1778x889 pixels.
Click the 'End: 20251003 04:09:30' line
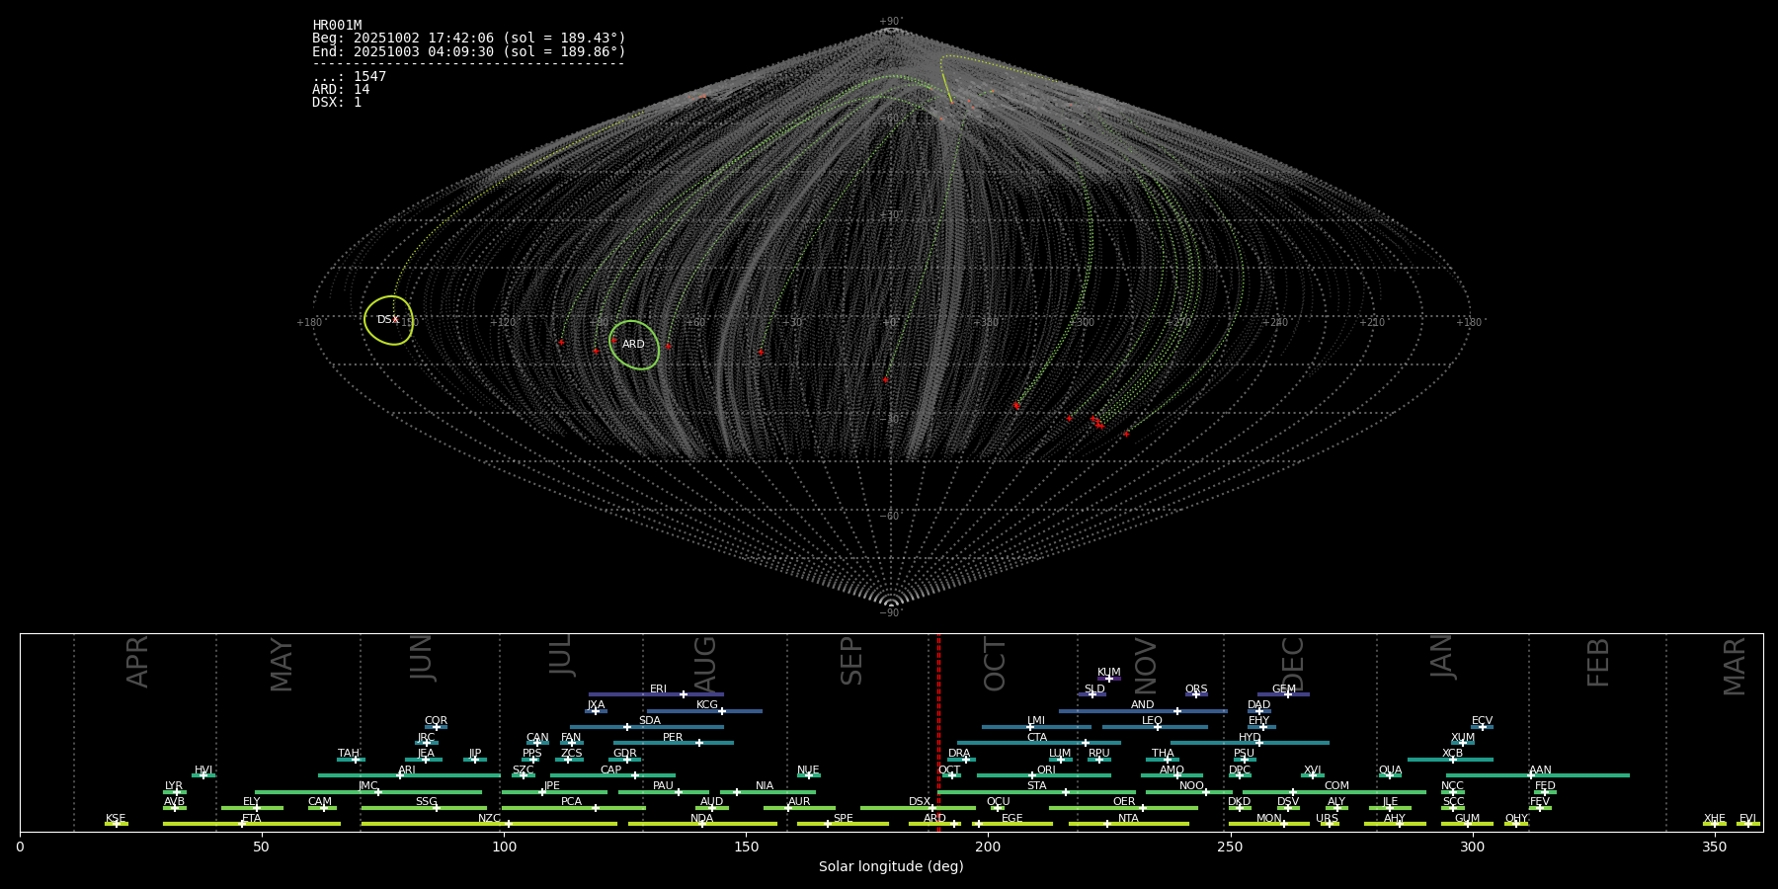tap(469, 51)
